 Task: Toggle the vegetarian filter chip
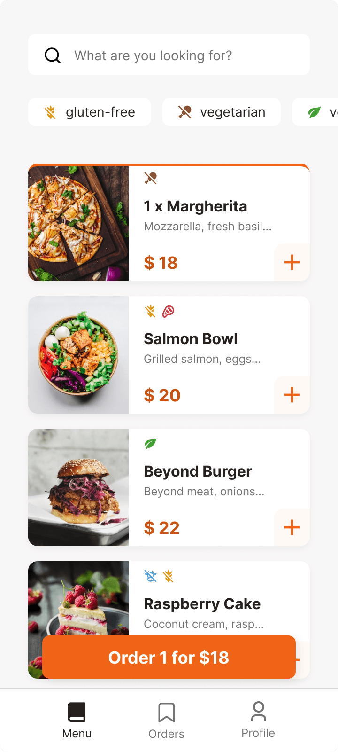[222, 112]
